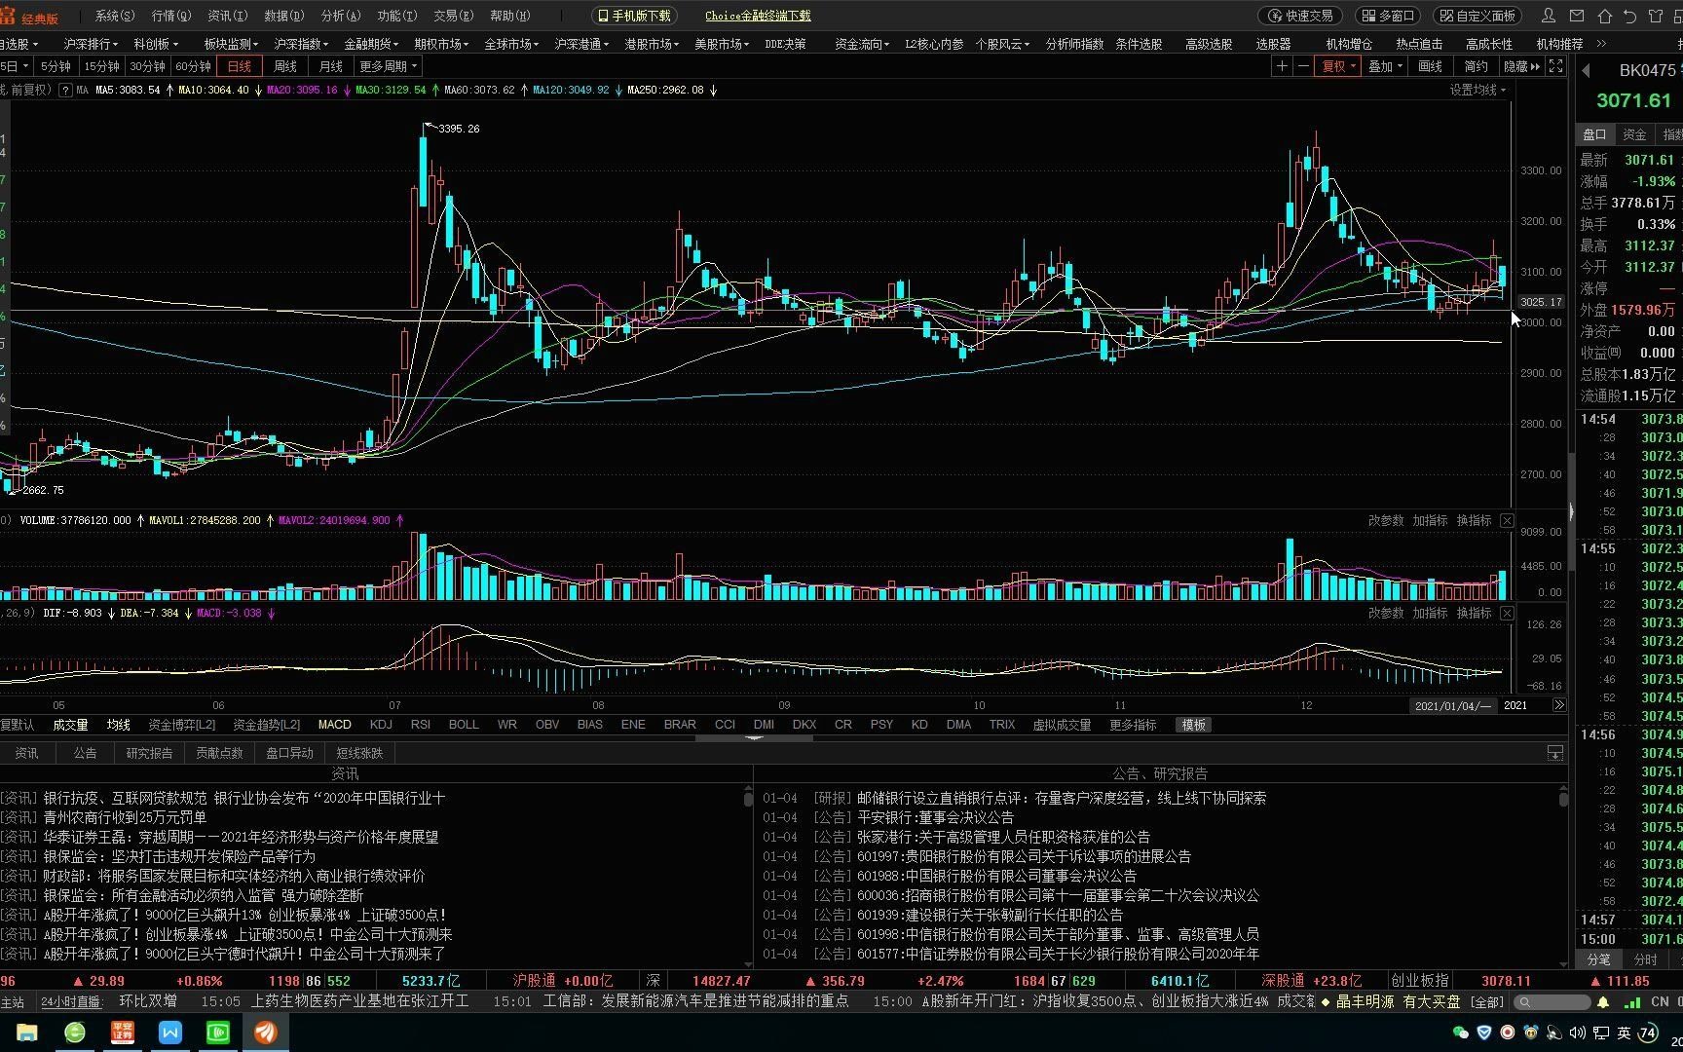
Task: Expand the 叠加 overlay dropdown
Action: [x=1385, y=66]
